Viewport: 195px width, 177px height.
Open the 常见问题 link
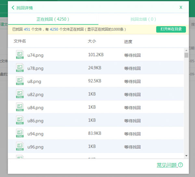point(167,165)
